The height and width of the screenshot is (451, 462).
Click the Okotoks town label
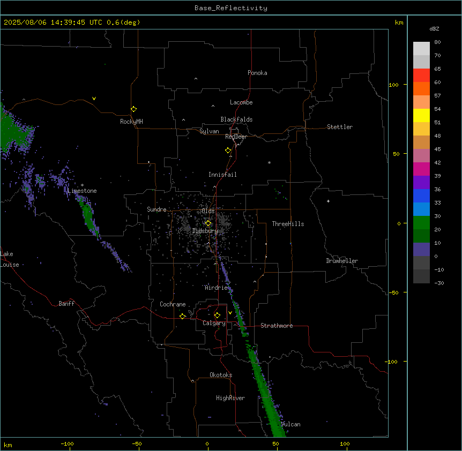221,375
